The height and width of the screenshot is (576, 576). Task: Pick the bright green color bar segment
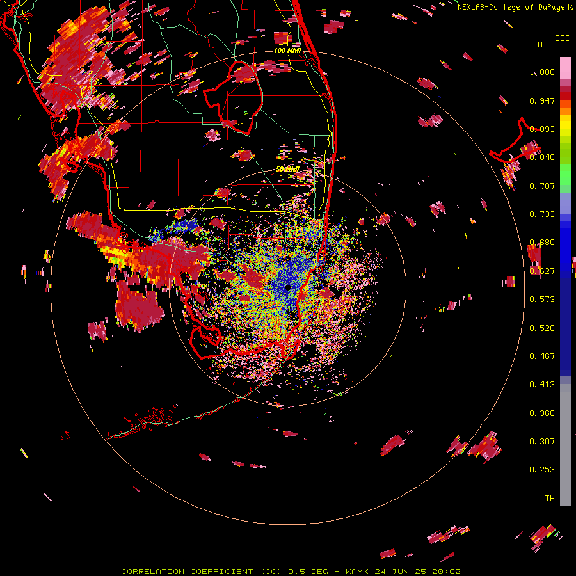(x=565, y=175)
